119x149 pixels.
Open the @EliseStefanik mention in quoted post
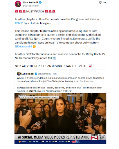pyautogui.click(x=53, y=81)
